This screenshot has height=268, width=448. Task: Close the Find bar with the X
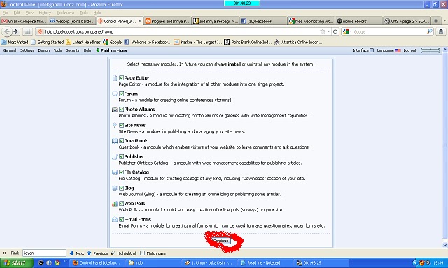coord(4,253)
